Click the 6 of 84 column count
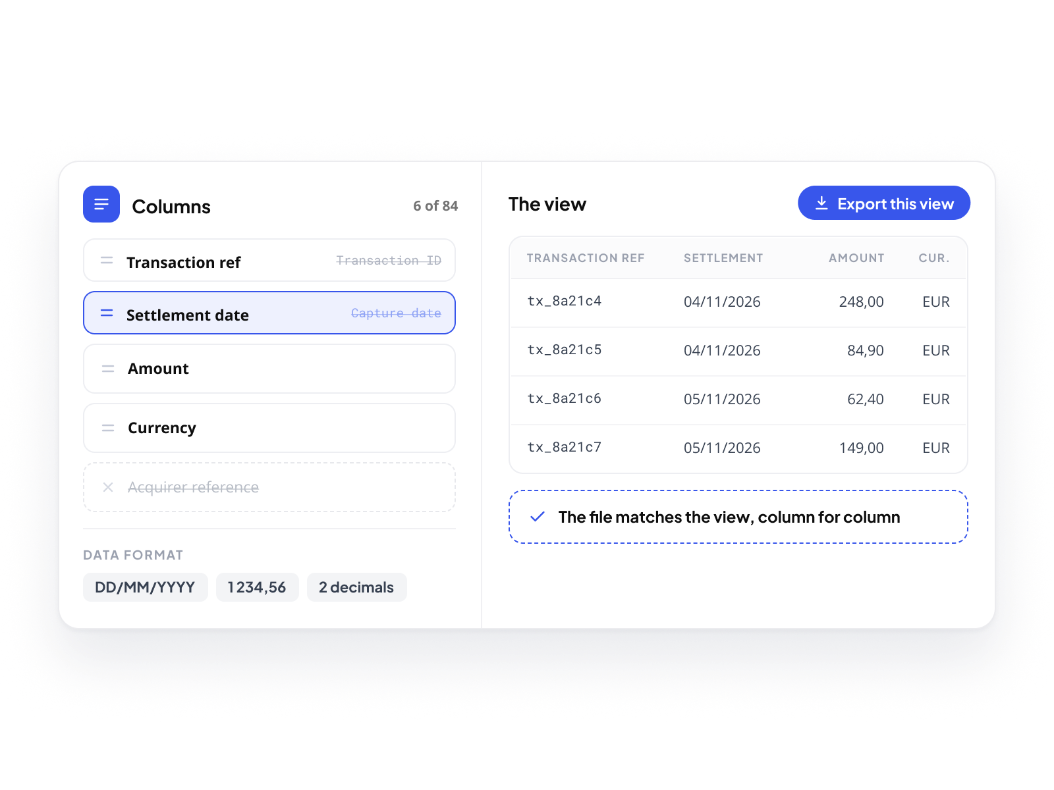This screenshot has height=790, width=1054. click(x=435, y=206)
